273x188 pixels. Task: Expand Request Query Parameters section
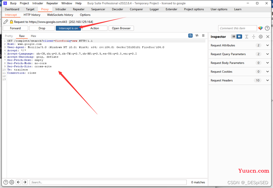point(240,54)
